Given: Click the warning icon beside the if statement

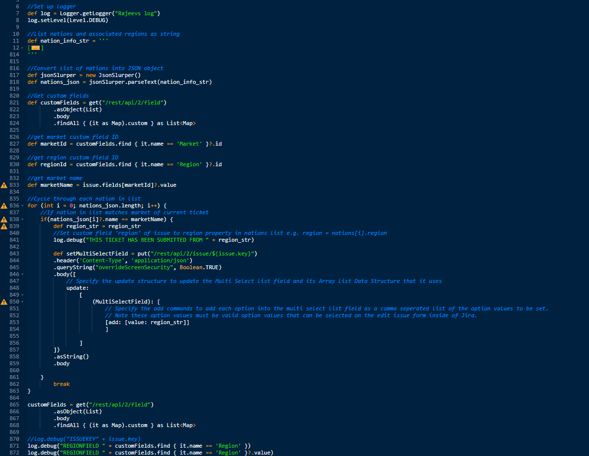Looking at the screenshot, I should 3,219.
